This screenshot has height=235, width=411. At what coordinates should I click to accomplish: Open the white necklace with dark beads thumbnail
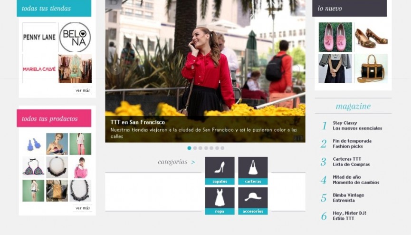click(x=57, y=167)
